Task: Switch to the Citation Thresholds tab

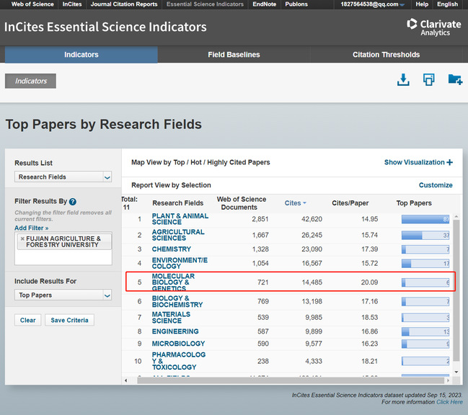Action: (x=386, y=55)
